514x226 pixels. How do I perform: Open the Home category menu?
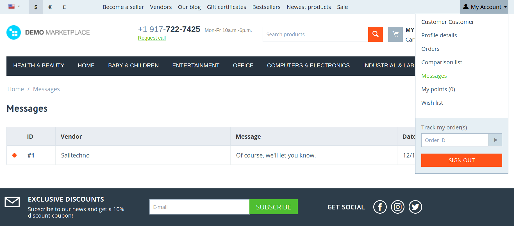click(86, 66)
